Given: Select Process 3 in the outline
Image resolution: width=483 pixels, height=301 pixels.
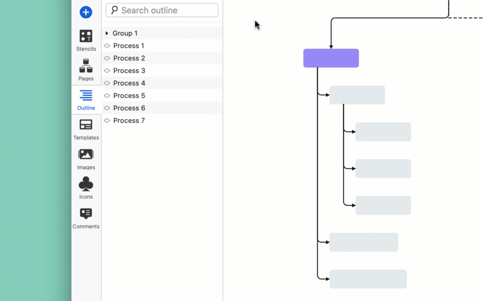Looking at the screenshot, I should coord(129,71).
